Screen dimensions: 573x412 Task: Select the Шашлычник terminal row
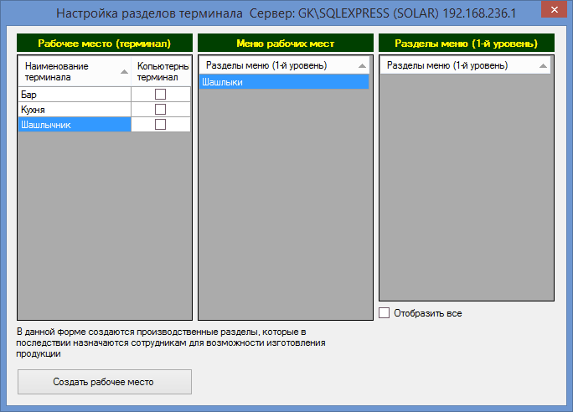74,125
